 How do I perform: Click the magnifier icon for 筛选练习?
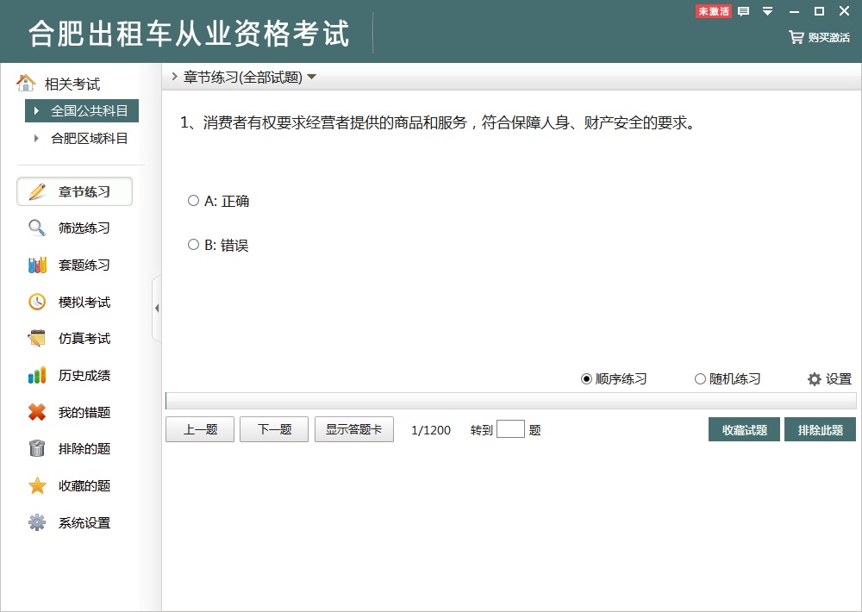37,228
